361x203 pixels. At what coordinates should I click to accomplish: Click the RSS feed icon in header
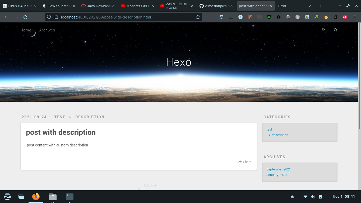324,30
